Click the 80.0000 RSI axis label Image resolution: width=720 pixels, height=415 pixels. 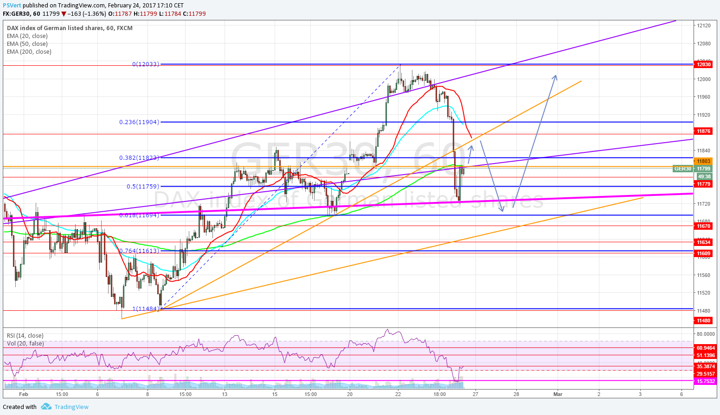[x=706, y=334]
